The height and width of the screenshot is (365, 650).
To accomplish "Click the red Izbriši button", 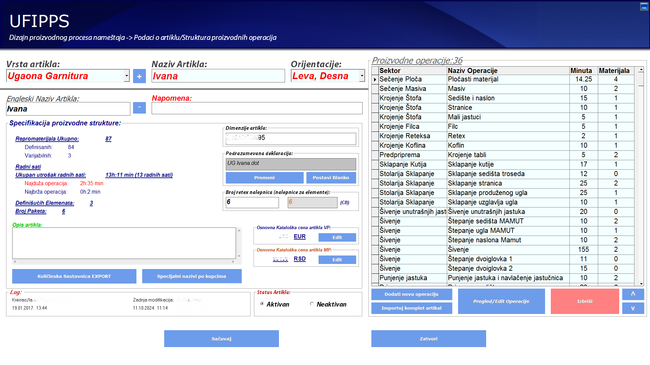I will click(x=585, y=301).
